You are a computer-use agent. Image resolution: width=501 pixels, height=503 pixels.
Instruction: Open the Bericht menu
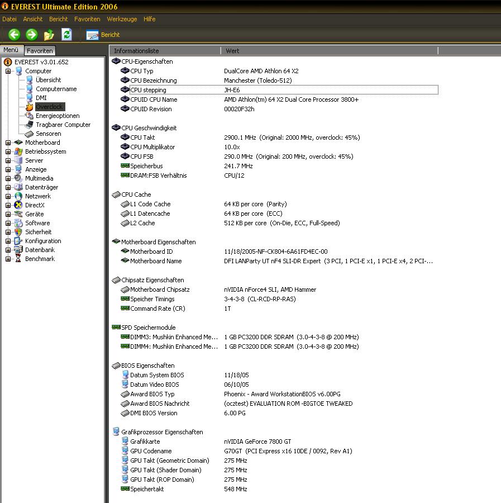tap(58, 19)
